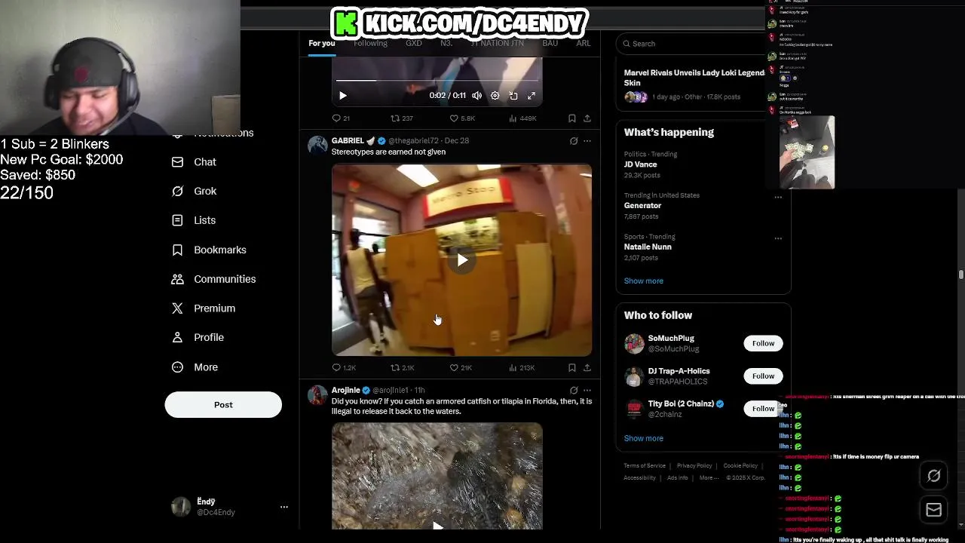Repost GABRIEL's post (2.1K)
This screenshot has width=965, height=543.
pyautogui.click(x=403, y=368)
